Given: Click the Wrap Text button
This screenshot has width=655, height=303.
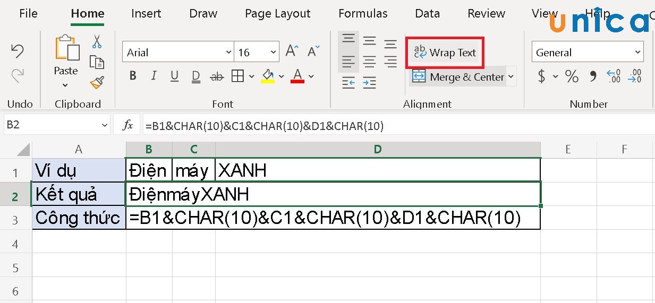Looking at the screenshot, I should pyautogui.click(x=445, y=53).
